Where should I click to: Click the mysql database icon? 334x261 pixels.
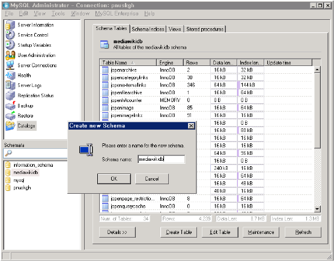pos(8,180)
